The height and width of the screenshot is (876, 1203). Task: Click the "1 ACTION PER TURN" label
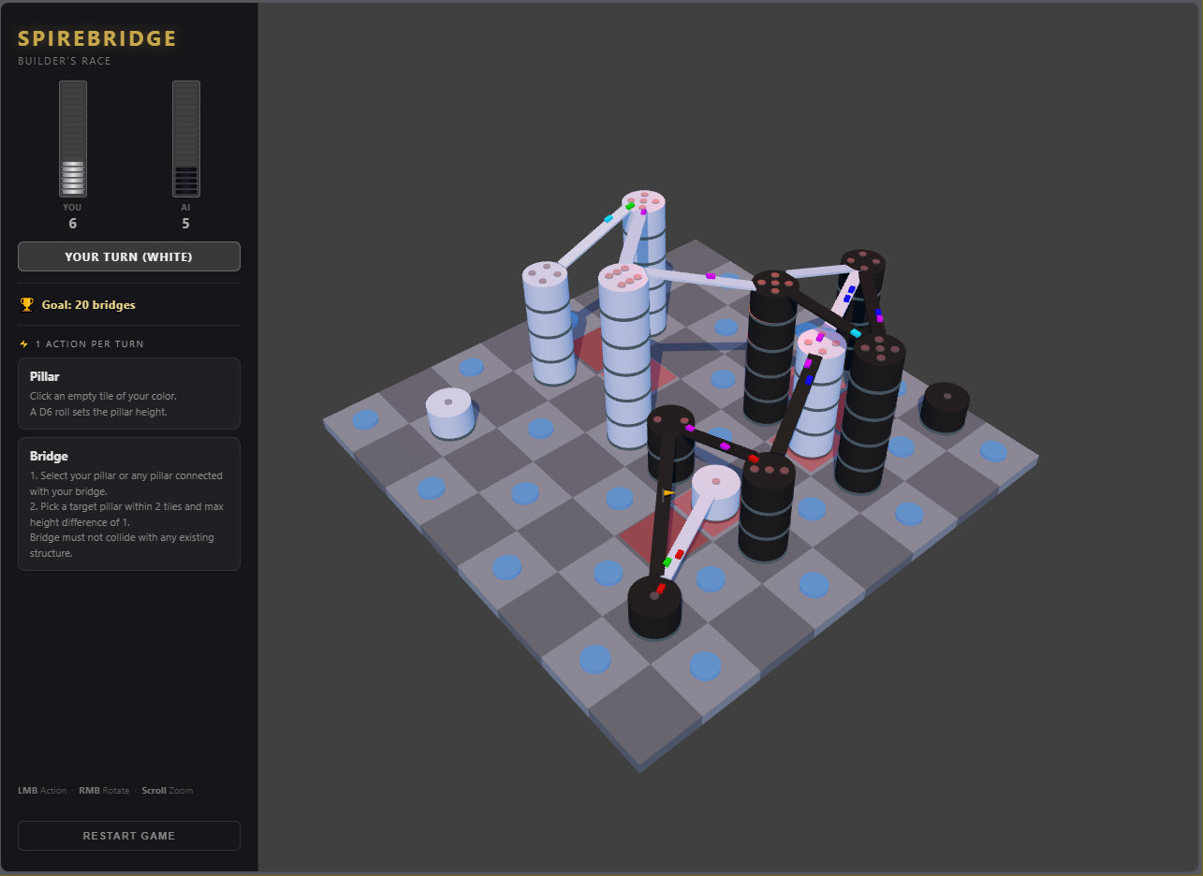[x=90, y=344]
